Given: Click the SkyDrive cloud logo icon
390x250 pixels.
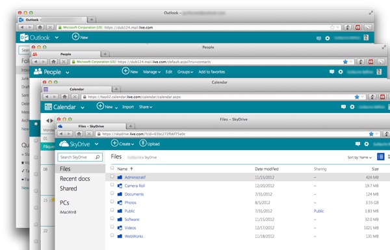Looking at the screenshot, I should (x=64, y=144).
